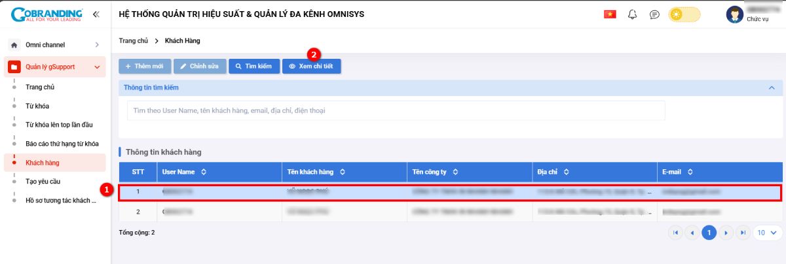Screen dimensions: 786x264
Task: Expand the Omni channel menu
Action: (96, 45)
